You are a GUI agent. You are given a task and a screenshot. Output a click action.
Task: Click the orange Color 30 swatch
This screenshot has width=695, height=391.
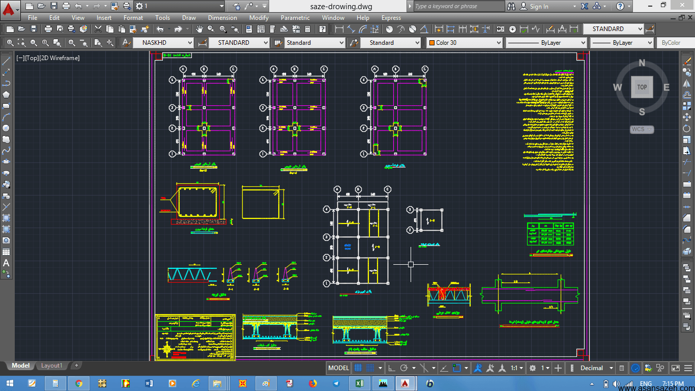pyautogui.click(x=432, y=43)
